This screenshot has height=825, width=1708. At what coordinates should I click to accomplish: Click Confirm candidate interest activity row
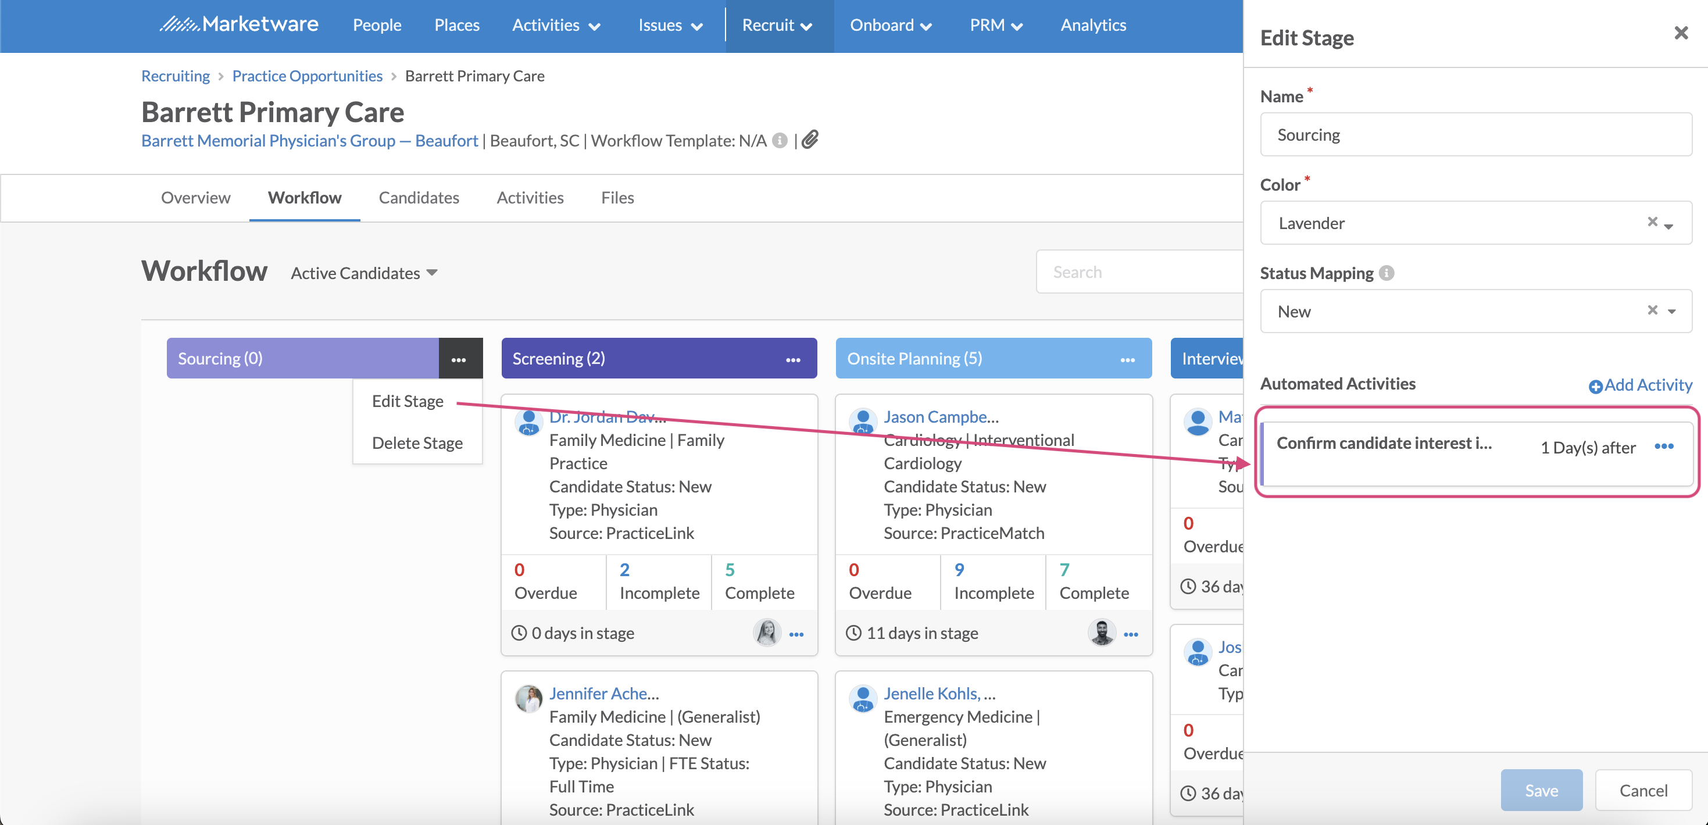tap(1476, 454)
